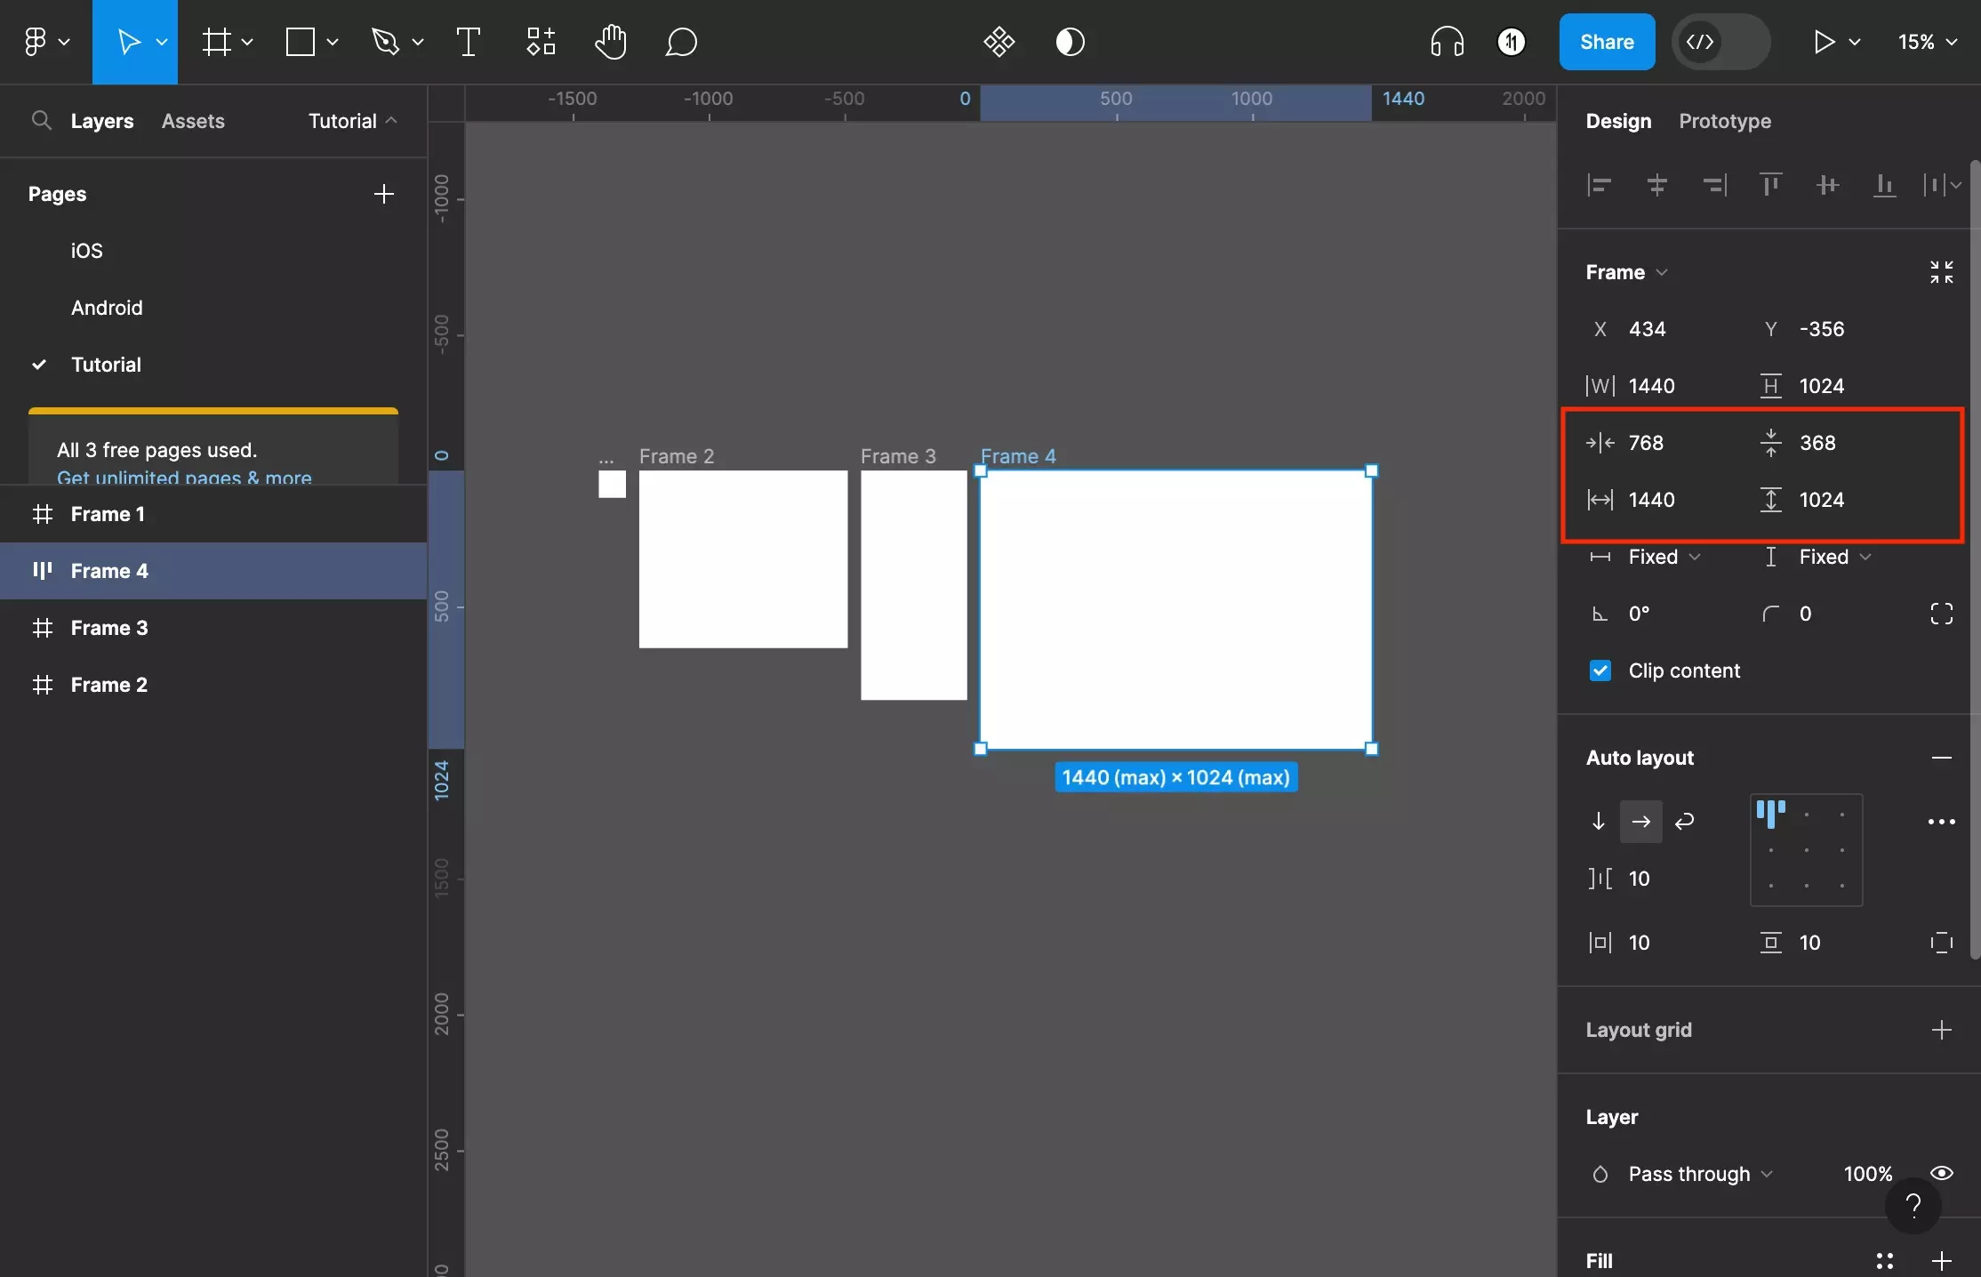Select the Hand/Pan tool
Viewport: 1981px width, 1277px height.
pyautogui.click(x=608, y=42)
